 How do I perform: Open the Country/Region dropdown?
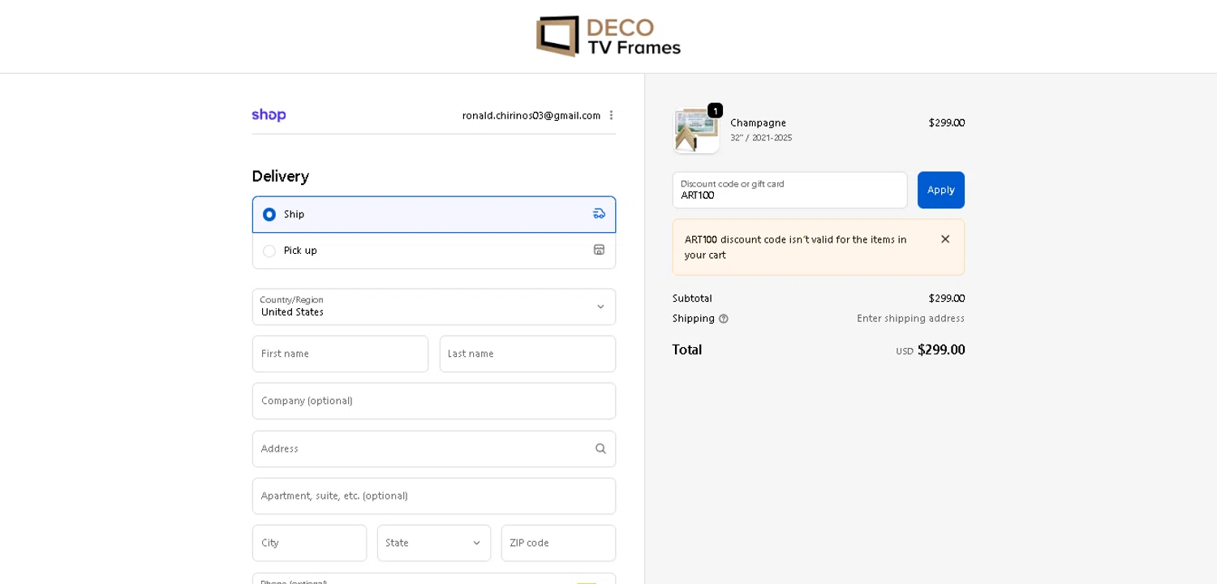pos(433,307)
